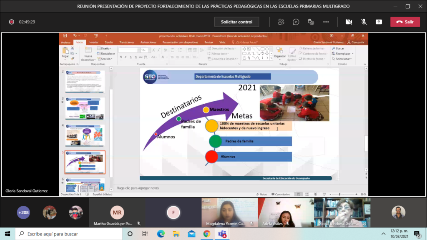Show the meeting participants list

click(x=281, y=22)
